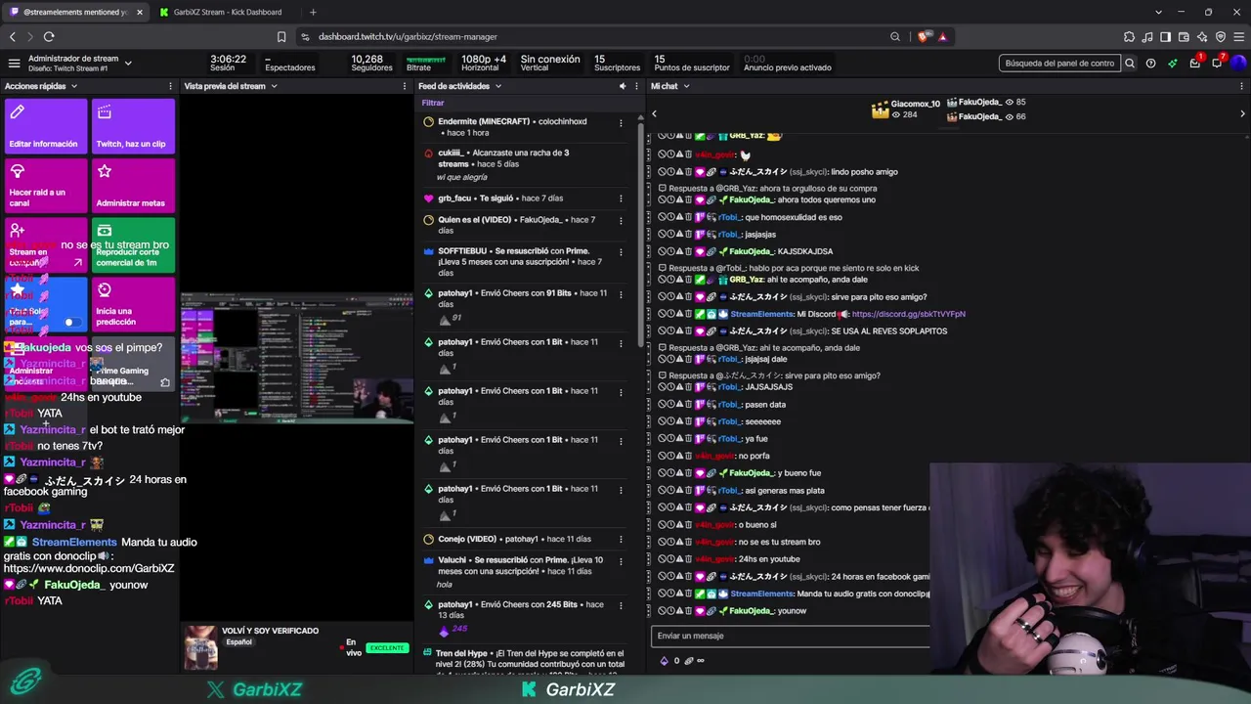Viewport: 1251px width, 704px height.
Task: Open the dashboard search magnifier button
Action: click(1130, 64)
